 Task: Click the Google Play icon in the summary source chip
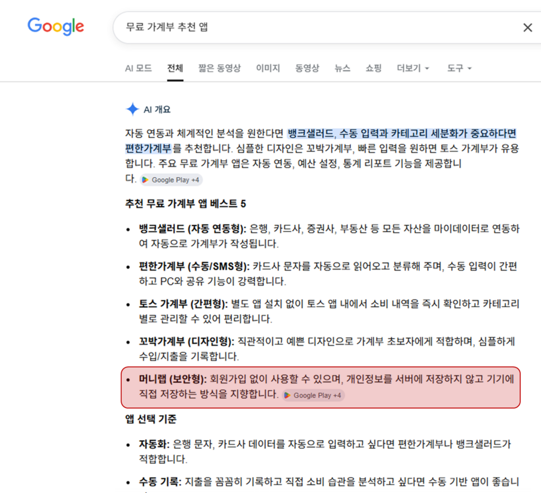tap(145, 180)
